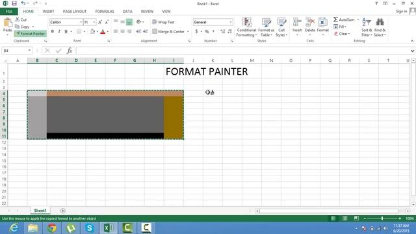Click the Copy icon
This screenshot has width=416, height=234.
(18, 27)
